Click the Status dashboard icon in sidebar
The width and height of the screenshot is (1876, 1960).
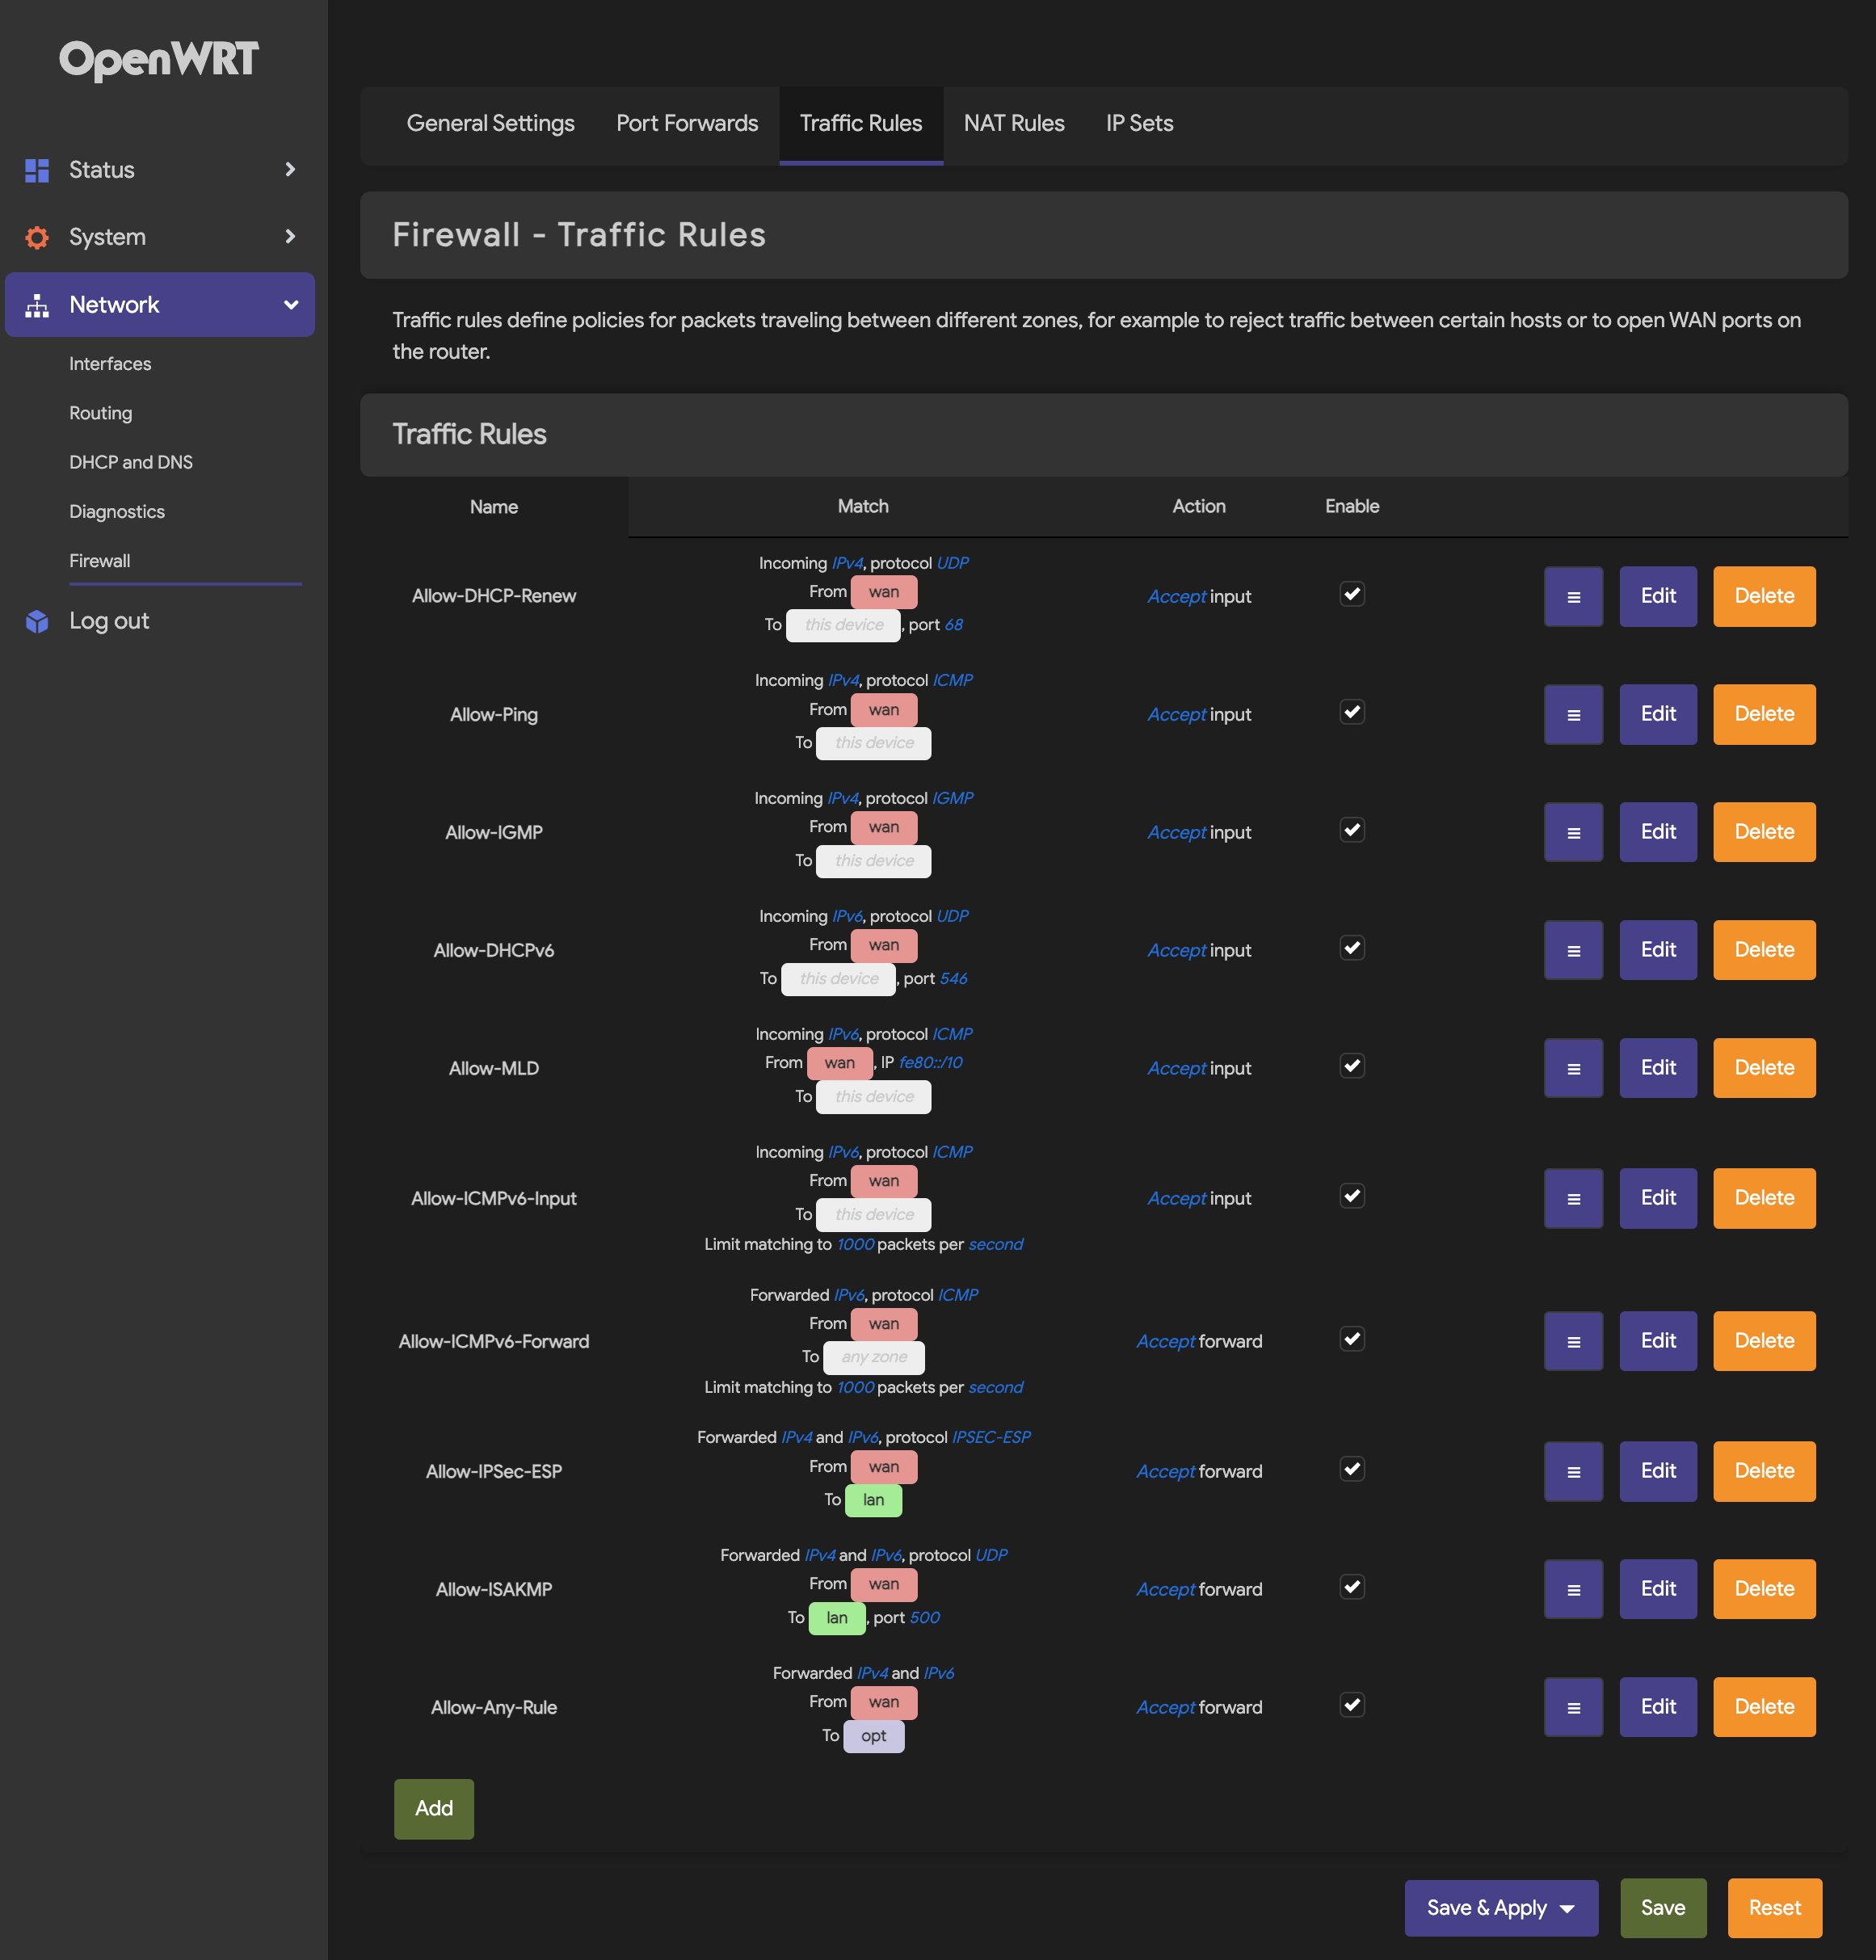pyautogui.click(x=37, y=170)
